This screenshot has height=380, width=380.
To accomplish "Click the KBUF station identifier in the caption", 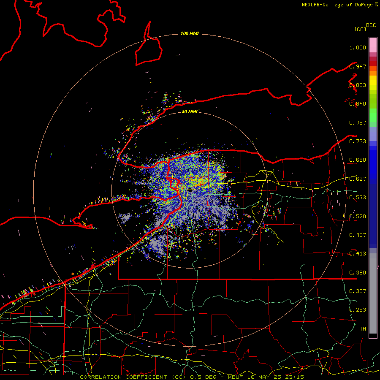I will pos(235,377).
